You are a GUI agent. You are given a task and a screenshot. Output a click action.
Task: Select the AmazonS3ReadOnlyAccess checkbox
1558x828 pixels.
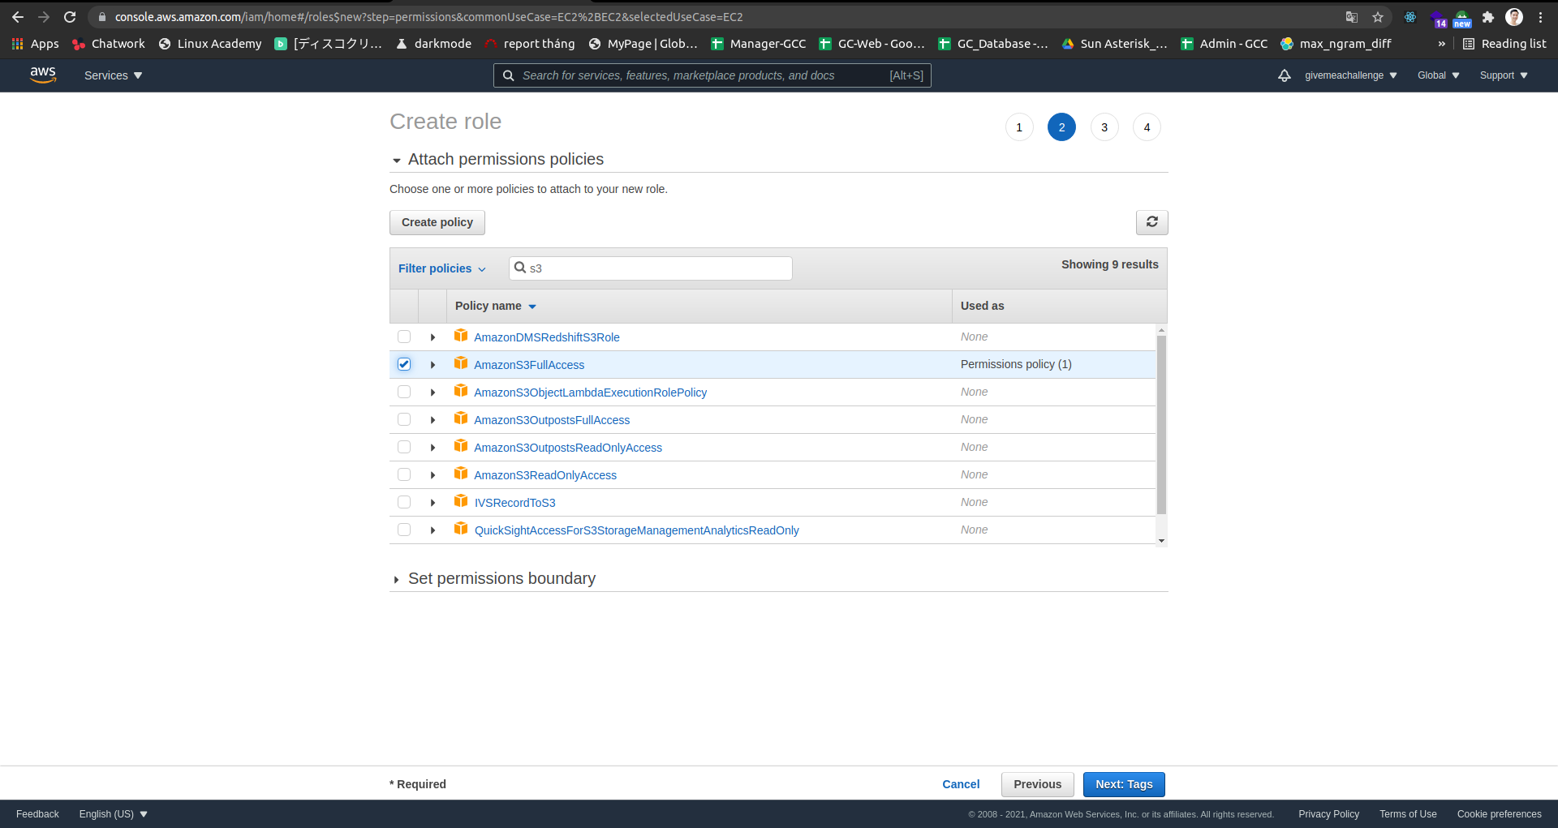point(404,474)
